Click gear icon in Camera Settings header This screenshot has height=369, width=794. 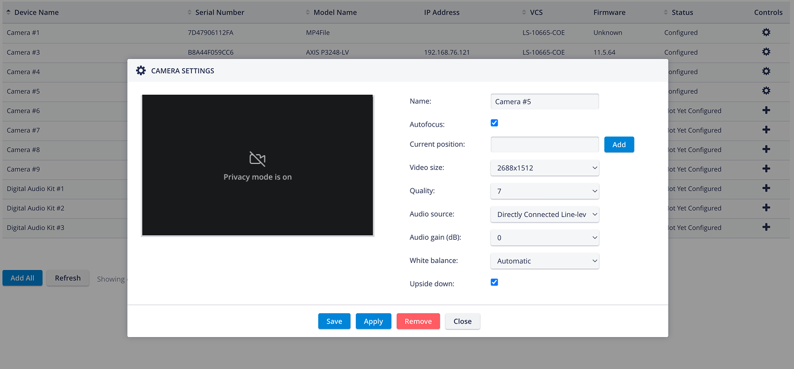pos(141,70)
